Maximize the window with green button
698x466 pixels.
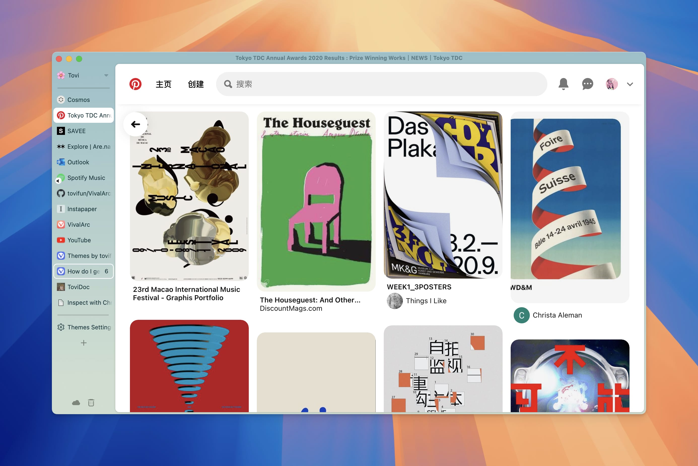[x=79, y=59]
